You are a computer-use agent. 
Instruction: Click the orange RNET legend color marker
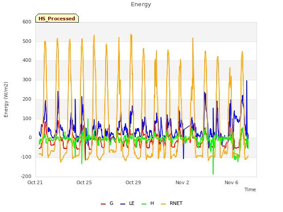point(163,204)
